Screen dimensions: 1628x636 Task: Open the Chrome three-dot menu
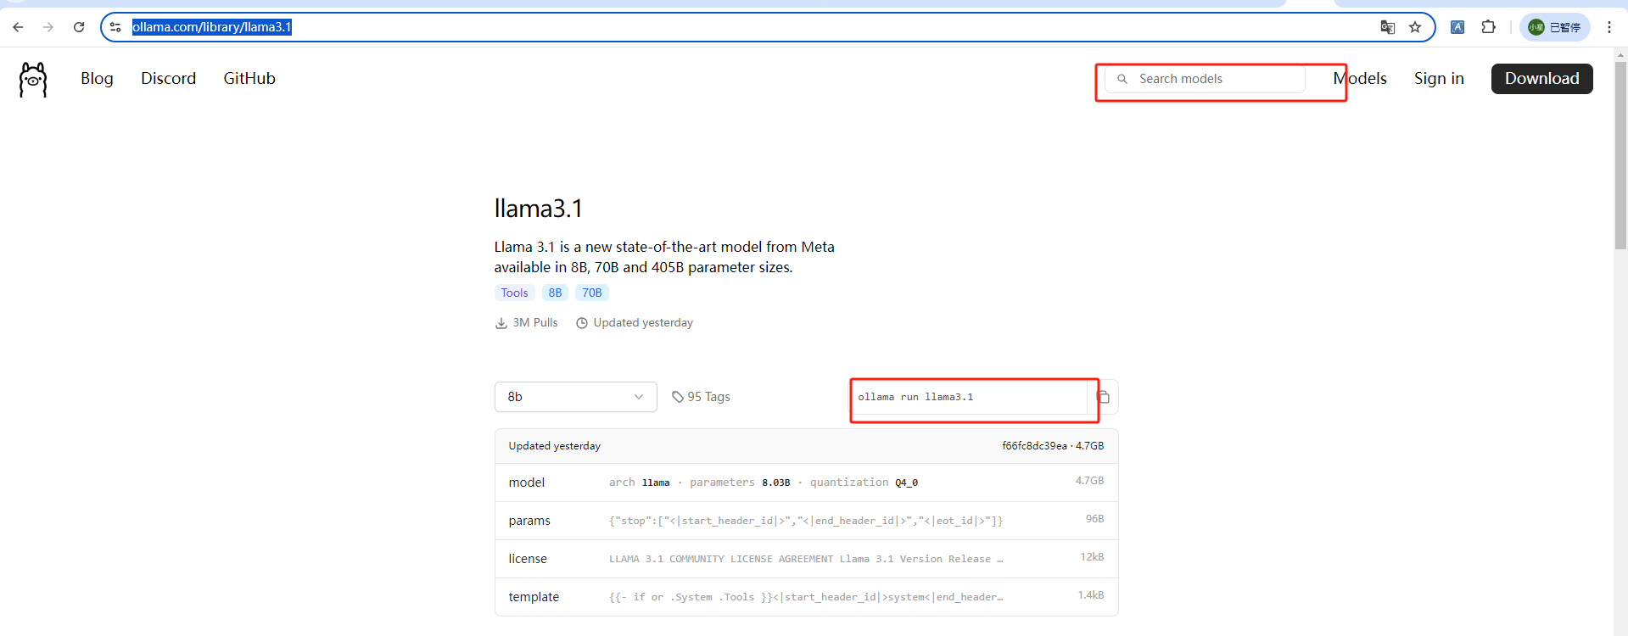tap(1609, 27)
